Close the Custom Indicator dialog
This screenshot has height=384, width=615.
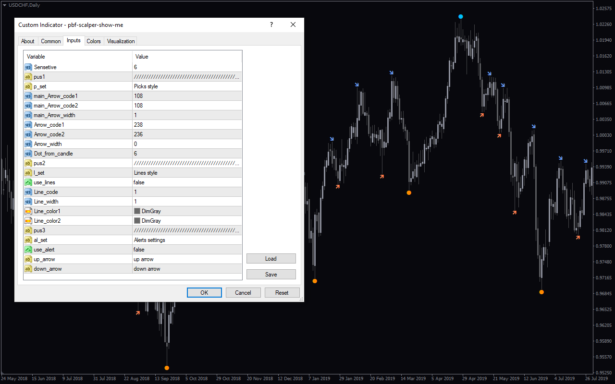293,24
